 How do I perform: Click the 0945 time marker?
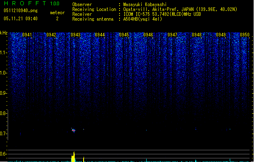(124, 35)
